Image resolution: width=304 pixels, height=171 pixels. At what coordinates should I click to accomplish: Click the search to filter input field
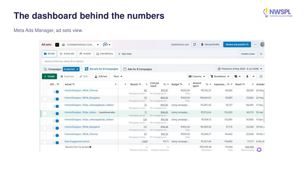pos(153,61)
